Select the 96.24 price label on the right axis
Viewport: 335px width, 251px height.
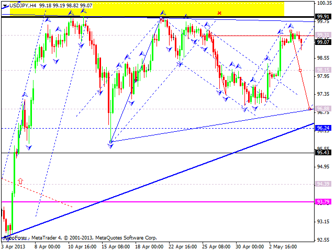[325, 128]
